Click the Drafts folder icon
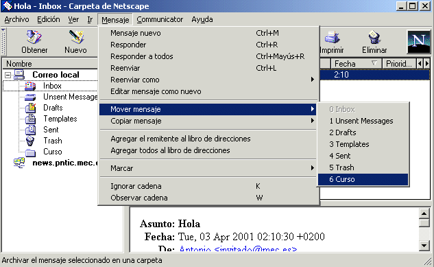The width and height of the screenshot is (434, 267). point(30,108)
